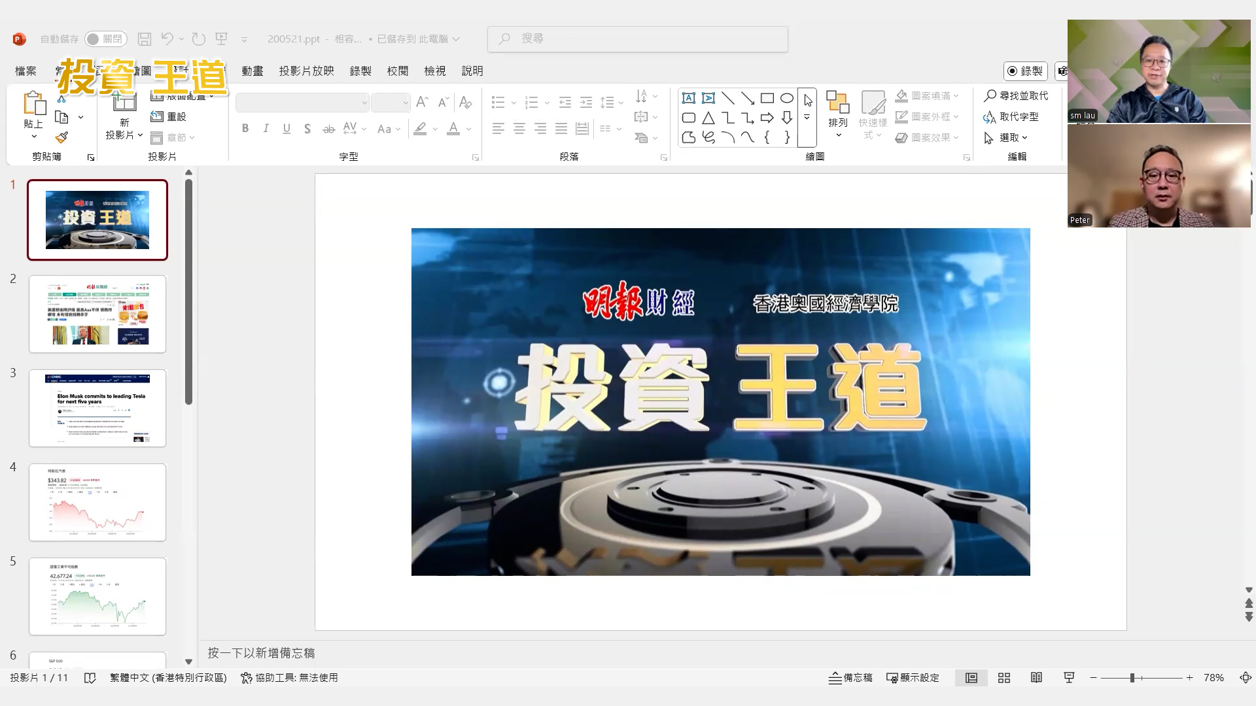1256x706 pixels.
Task: Toggle underline formatting
Action: (x=287, y=129)
